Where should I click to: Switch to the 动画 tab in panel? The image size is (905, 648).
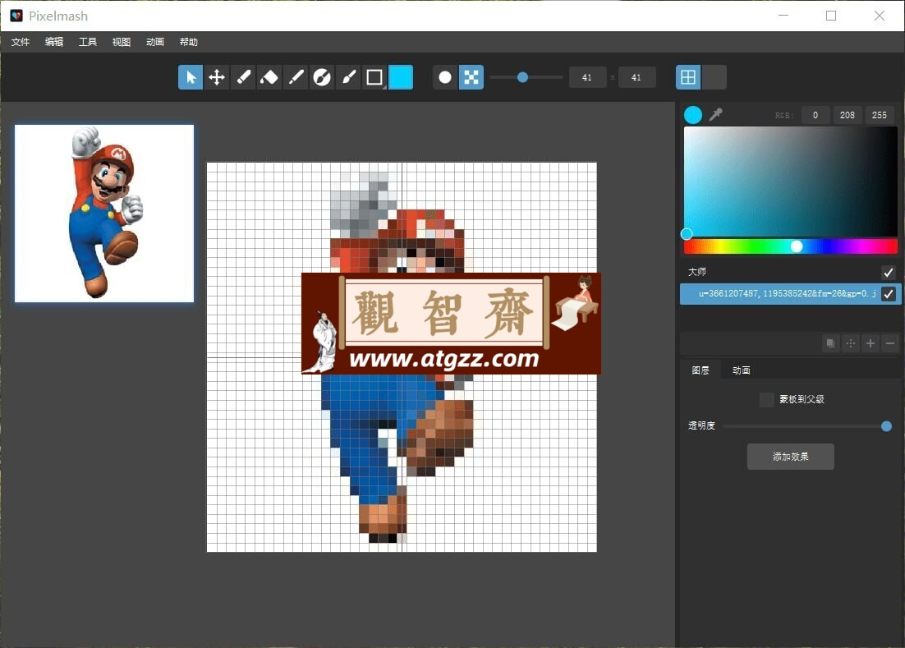741,370
